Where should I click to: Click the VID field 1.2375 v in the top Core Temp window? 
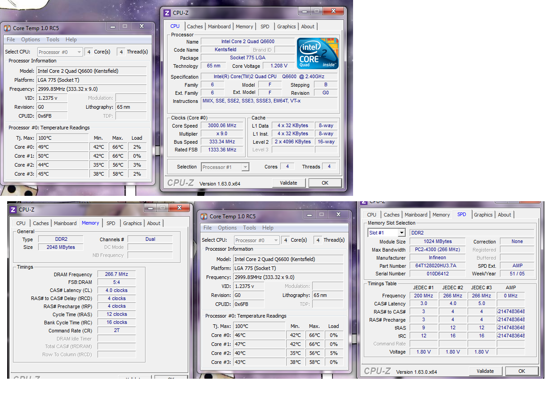[52, 98]
